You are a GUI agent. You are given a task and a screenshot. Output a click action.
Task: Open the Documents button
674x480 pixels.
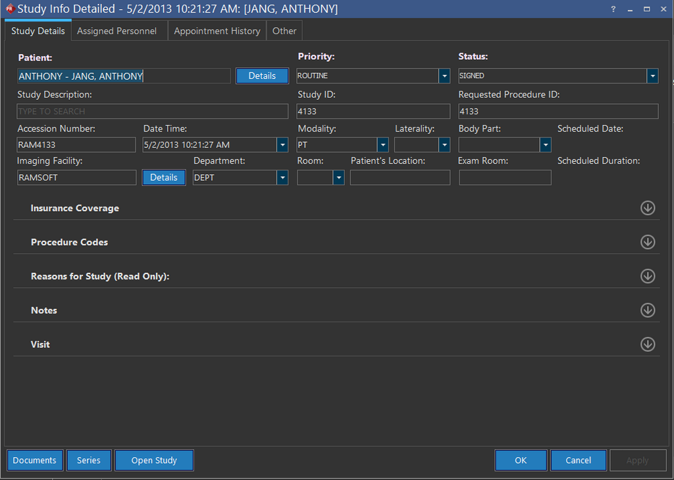(x=35, y=460)
